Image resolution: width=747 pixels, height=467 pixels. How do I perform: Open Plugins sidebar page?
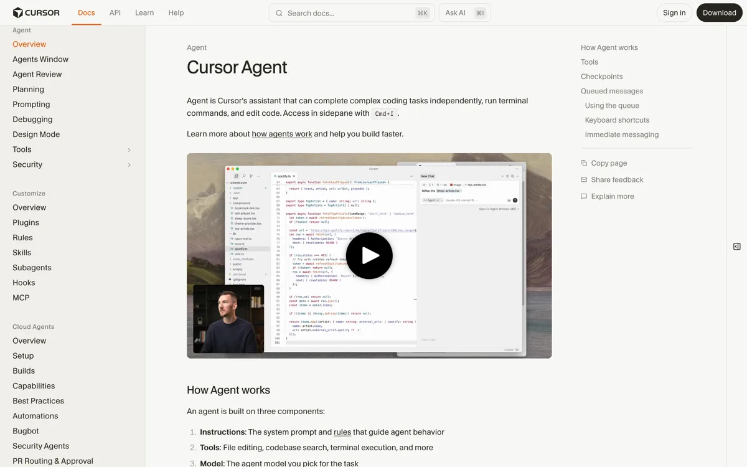[x=26, y=222]
